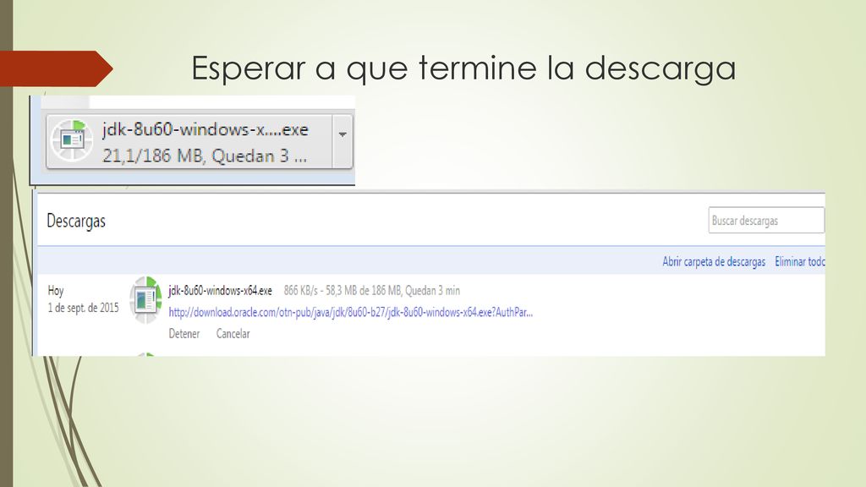Click into the Buscar descargas search field

tap(766, 221)
